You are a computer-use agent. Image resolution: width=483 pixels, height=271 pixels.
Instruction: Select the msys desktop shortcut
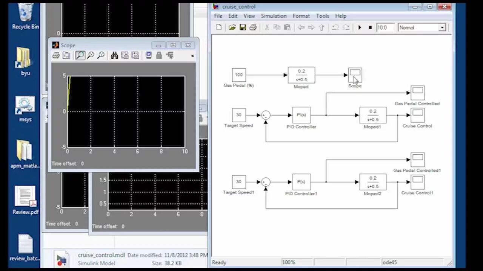(x=25, y=109)
